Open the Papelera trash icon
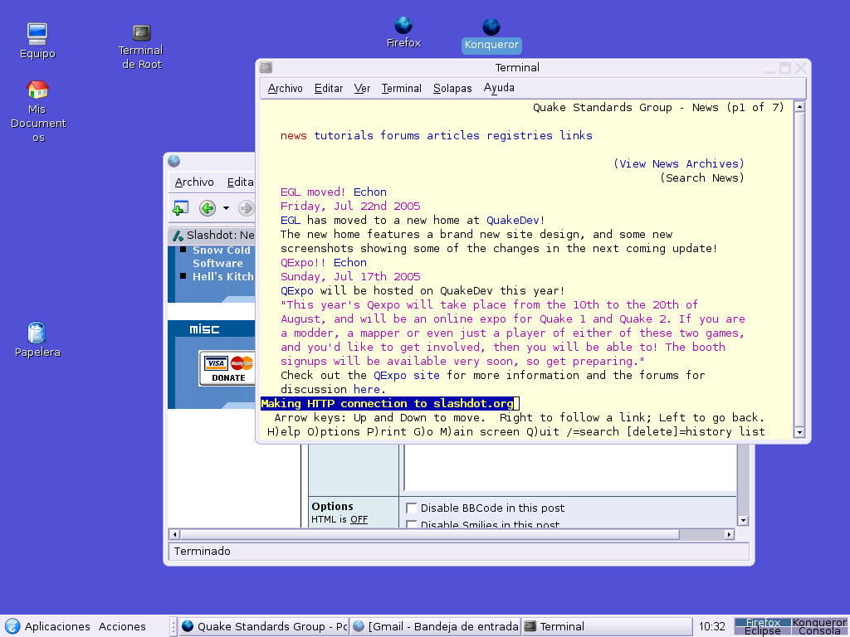 coord(37,339)
